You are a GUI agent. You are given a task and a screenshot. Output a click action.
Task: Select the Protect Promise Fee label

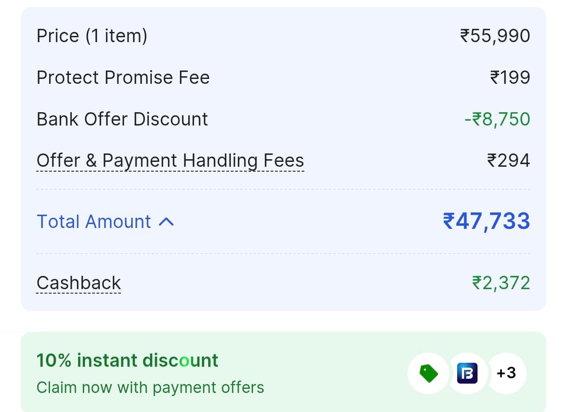[x=123, y=78]
